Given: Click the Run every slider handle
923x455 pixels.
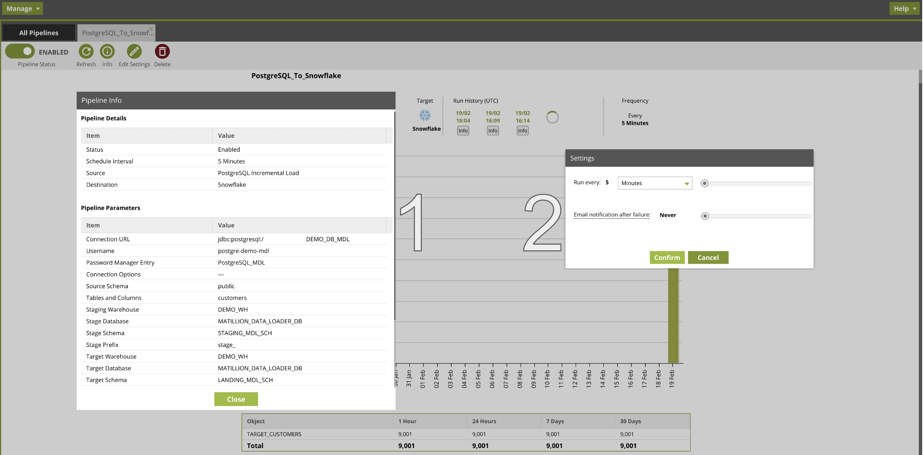Looking at the screenshot, I should 704,183.
